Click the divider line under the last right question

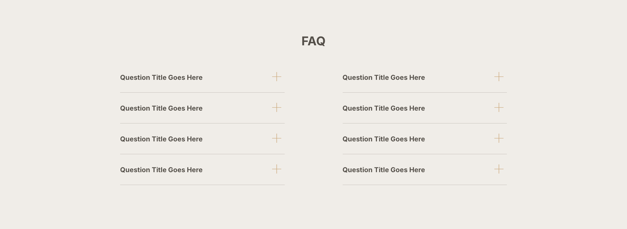coord(424,185)
